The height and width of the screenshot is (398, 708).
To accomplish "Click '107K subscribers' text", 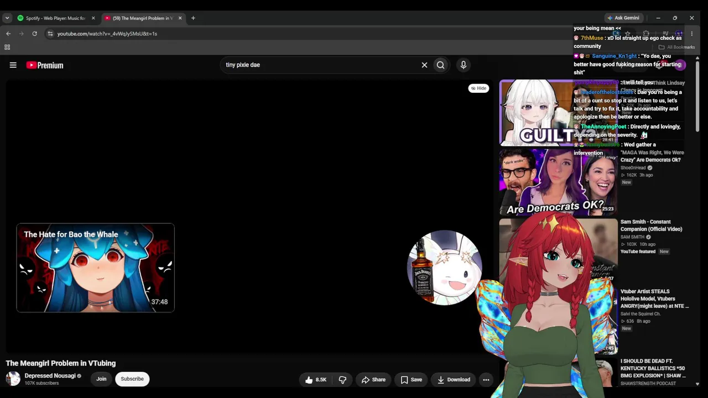I will pyautogui.click(x=41, y=384).
